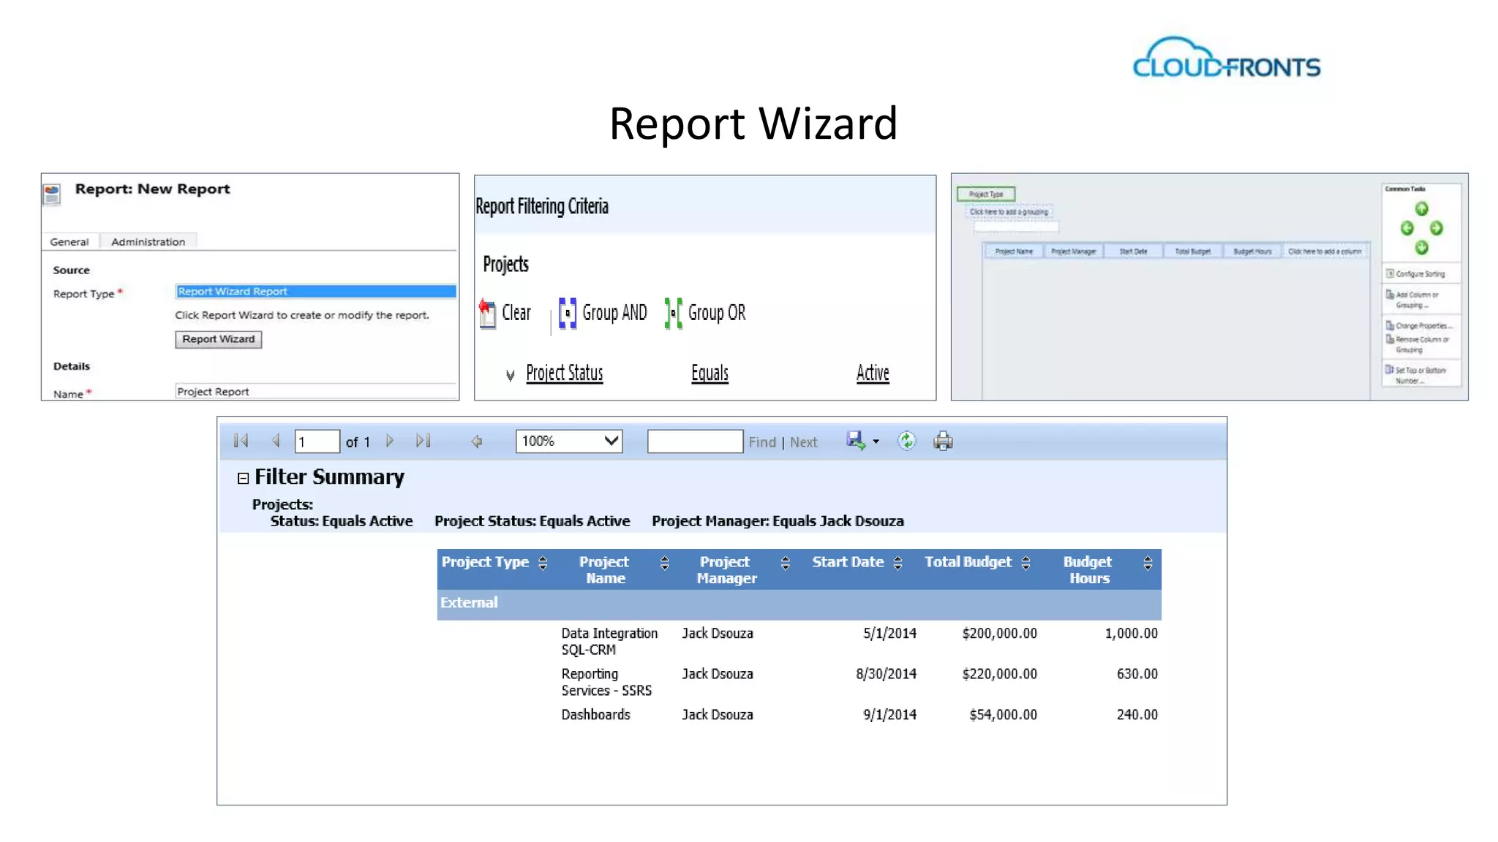Go to next page in report viewer
The width and height of the screenshot is (1498, 842).
390,441
